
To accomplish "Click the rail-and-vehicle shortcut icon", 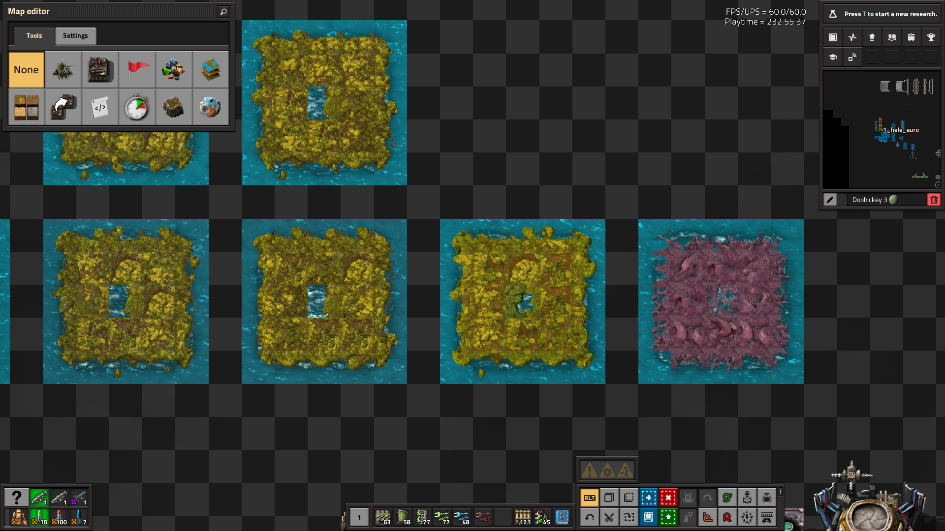I will tap(767, 517).
